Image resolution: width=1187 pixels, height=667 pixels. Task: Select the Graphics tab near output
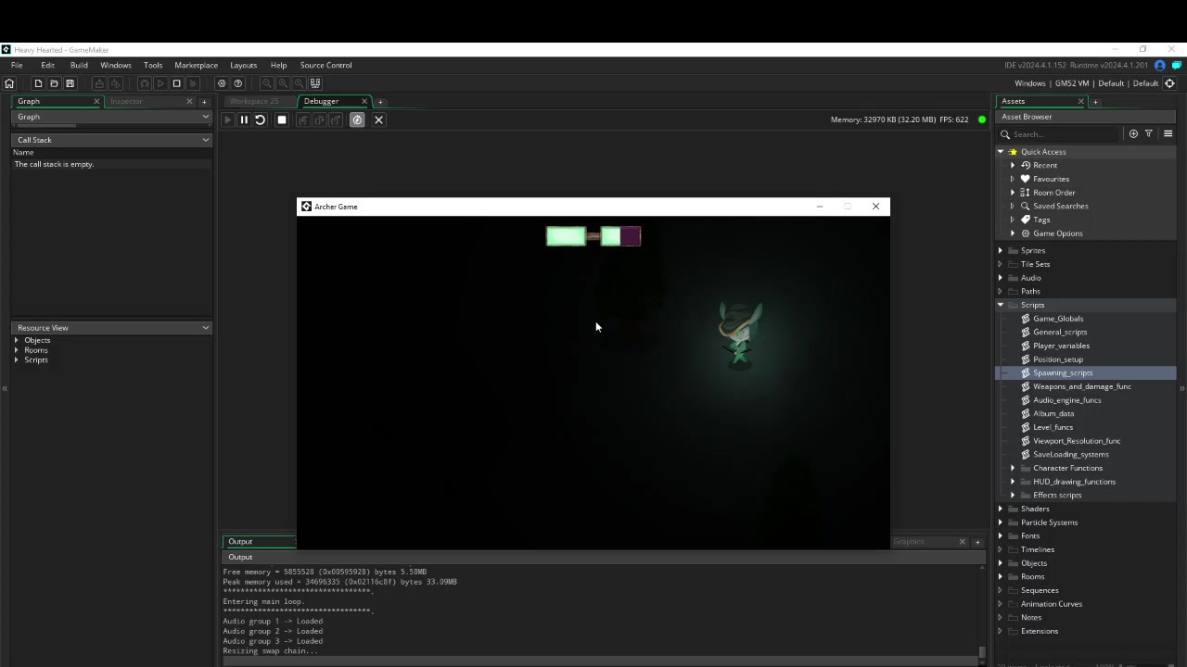pyautogui.click(x=909, y=541)
